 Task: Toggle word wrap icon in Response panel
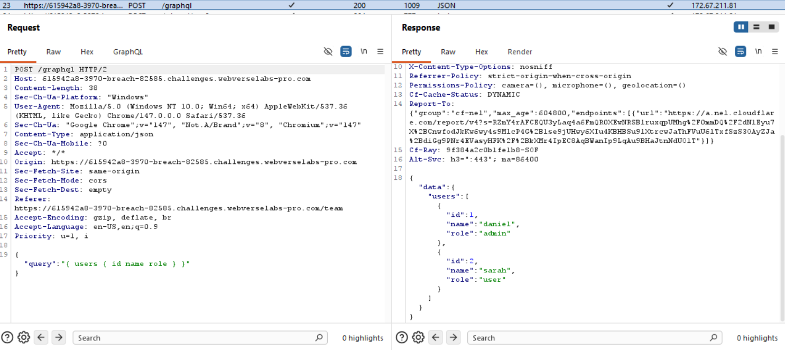tap(741, 51)
